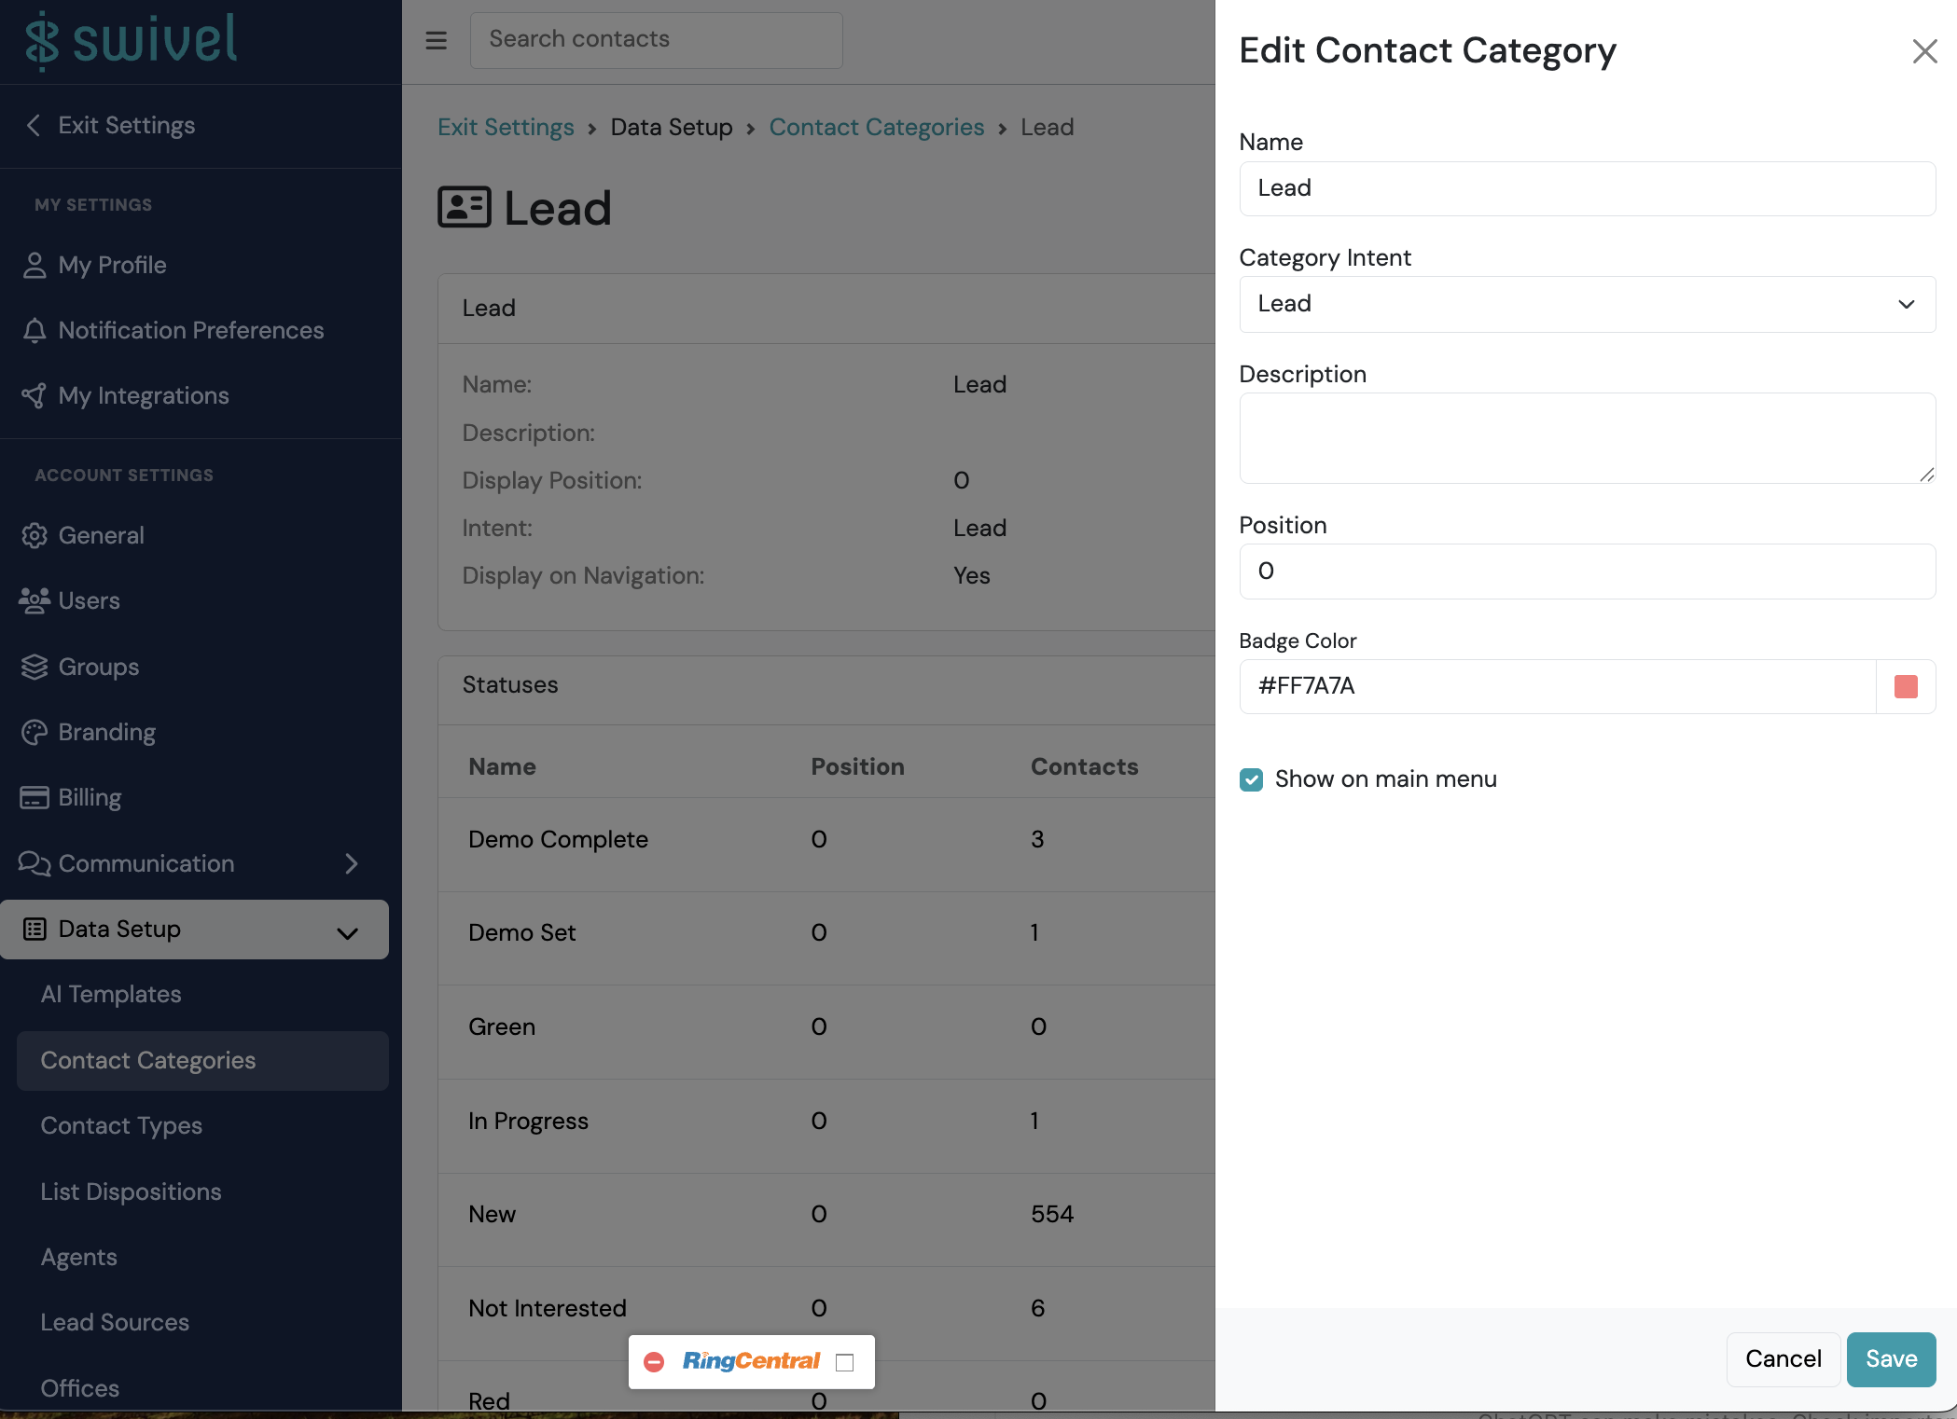Click the Exit Settings back arrow icon
The width and height of the screenshot is (1957, 1419).
click(34, 125)
